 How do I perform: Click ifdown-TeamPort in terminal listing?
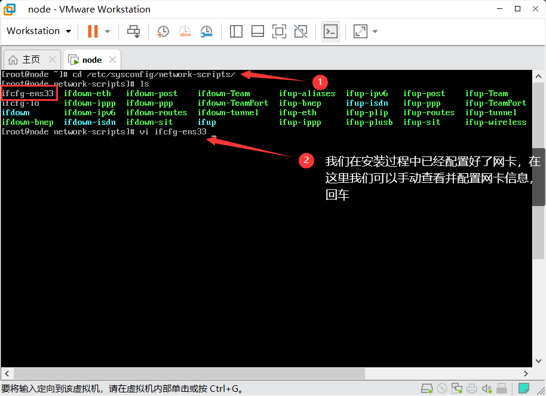[233, 103]
